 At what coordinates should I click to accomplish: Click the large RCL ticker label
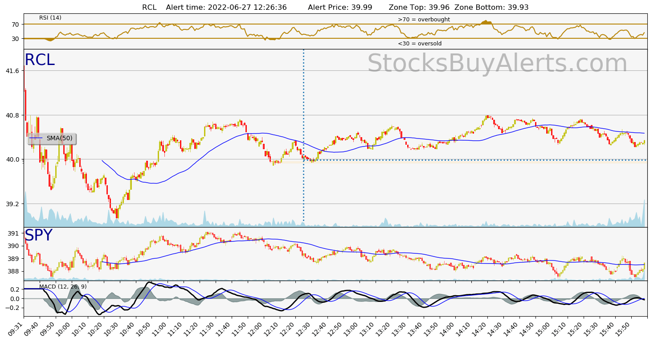click(x=40, y=60)
